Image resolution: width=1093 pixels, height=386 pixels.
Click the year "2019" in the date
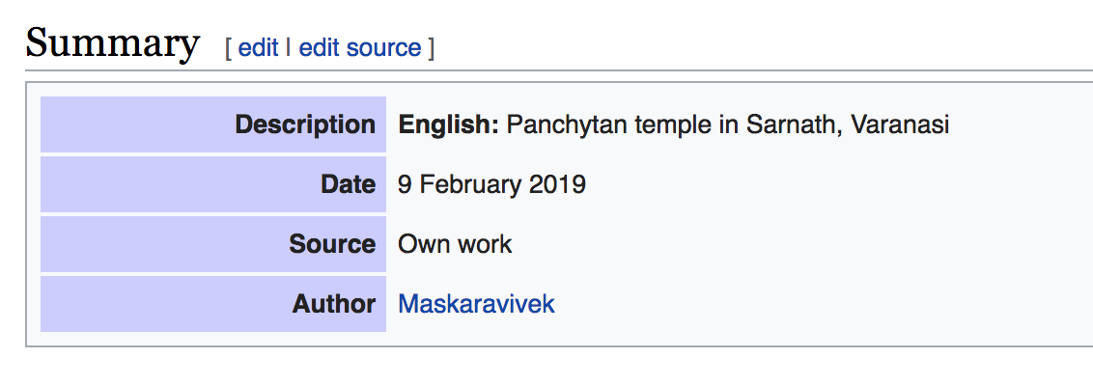coord(557,184)
